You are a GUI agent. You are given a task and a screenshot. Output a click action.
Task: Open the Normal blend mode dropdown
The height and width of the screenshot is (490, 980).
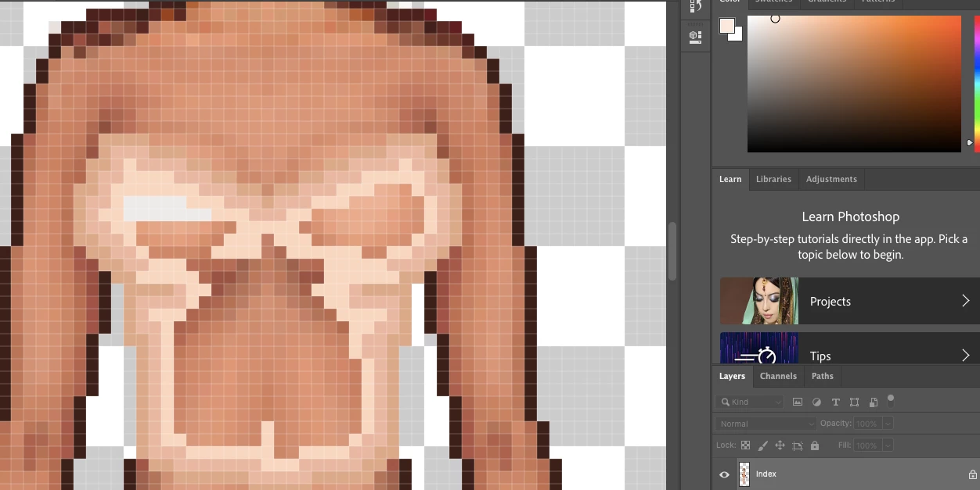point(766,424)
